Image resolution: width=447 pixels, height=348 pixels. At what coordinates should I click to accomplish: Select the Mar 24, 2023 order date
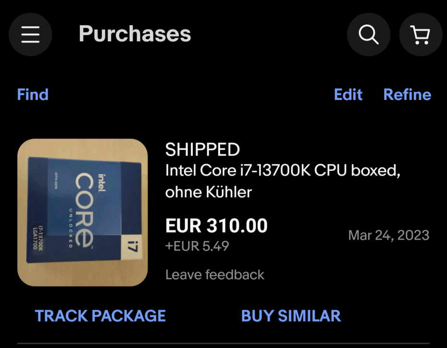click(x=389, y=235)
